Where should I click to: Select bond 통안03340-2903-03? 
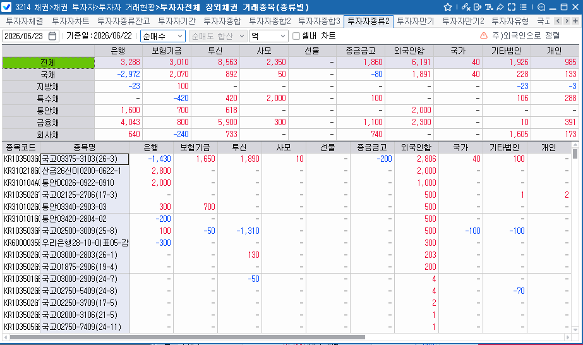click(x=85, y=207)
